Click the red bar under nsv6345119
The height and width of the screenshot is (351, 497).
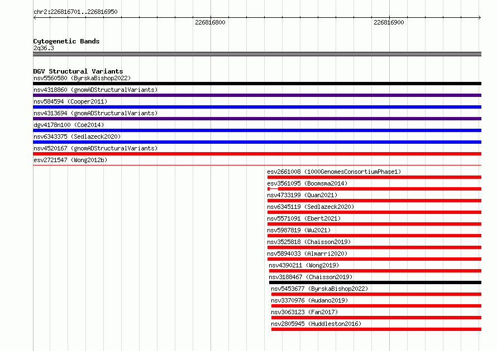pos(374,212)
